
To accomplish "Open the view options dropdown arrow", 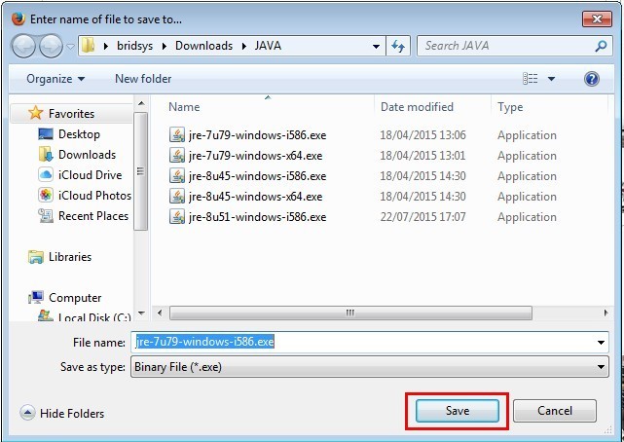I will point(551,79).
